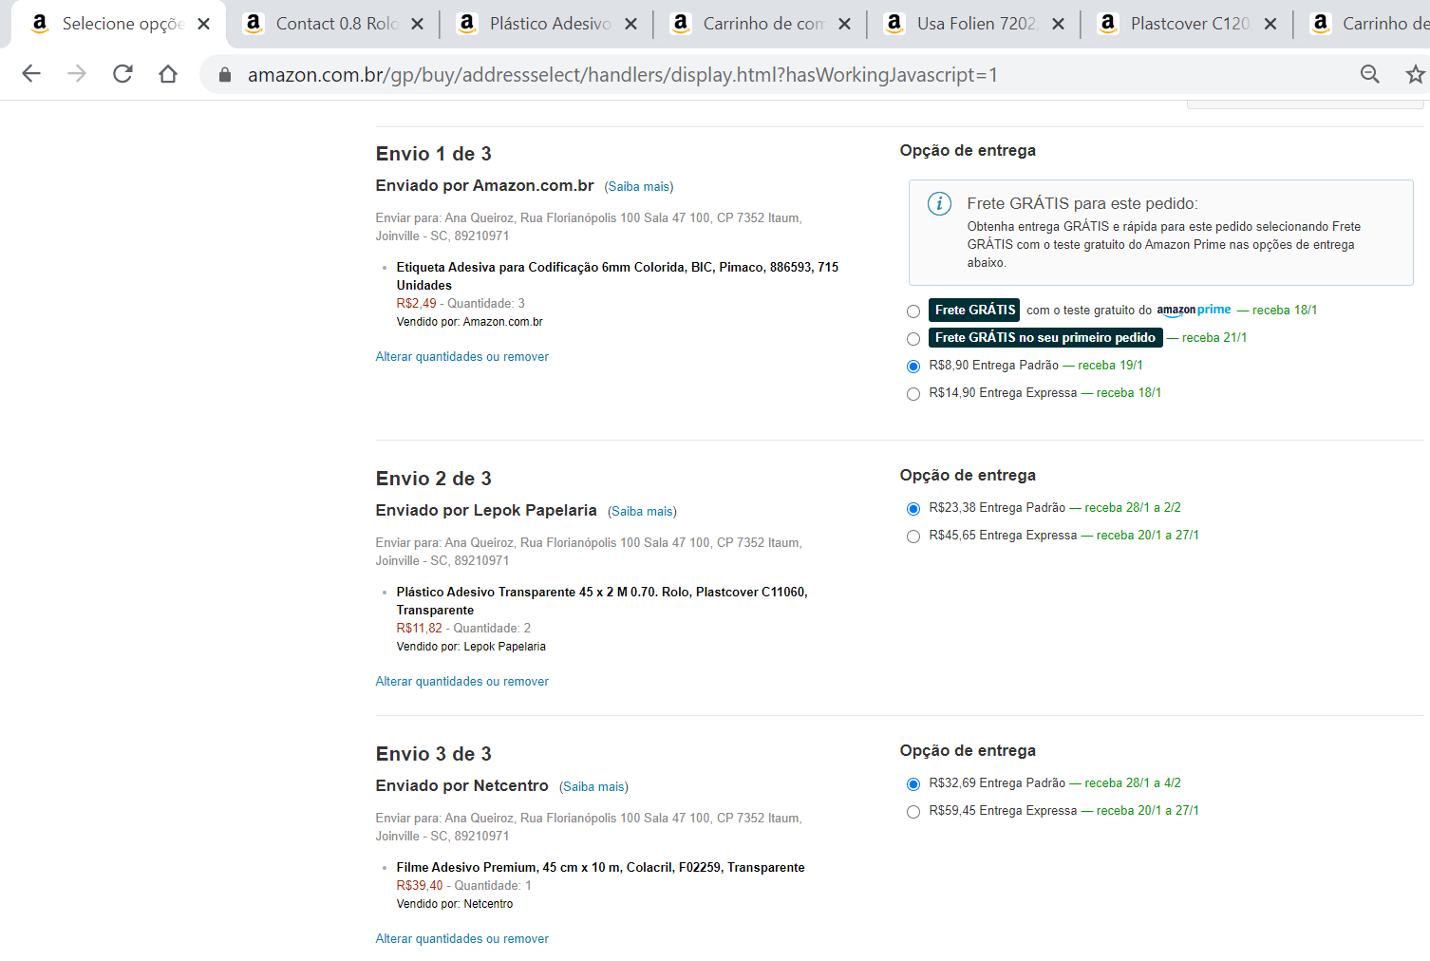Click the 'Frete GRÁTIS para este pedido' heading
Image resolution: width=1430 pixels, height=961 pixels.
(1082, 203)
